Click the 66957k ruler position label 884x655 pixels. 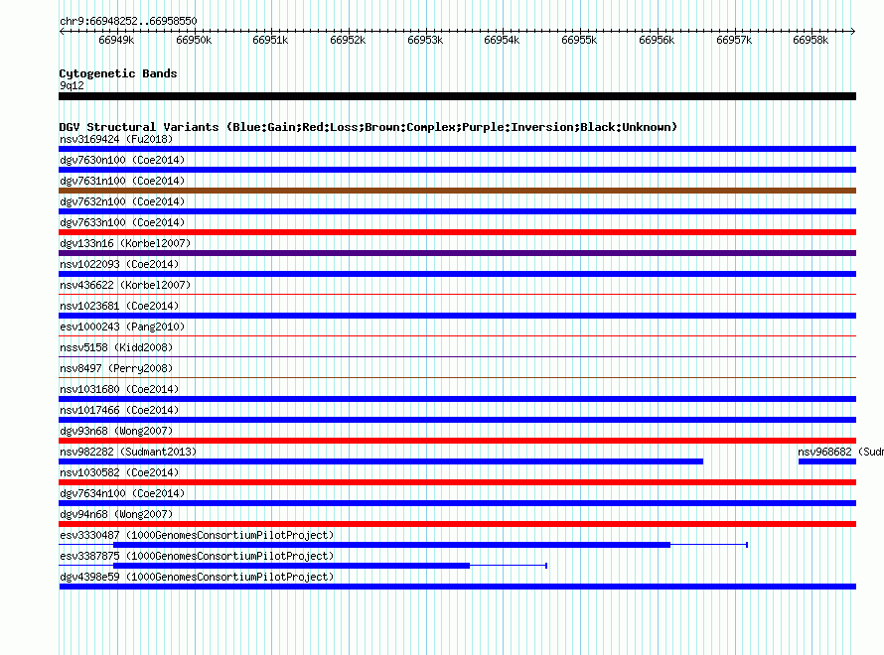point(733,40)
